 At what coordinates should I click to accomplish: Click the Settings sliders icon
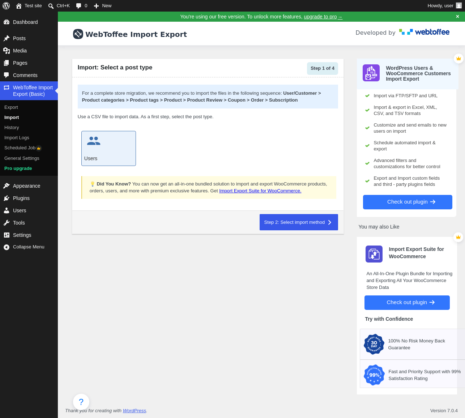tap(7, 235)
